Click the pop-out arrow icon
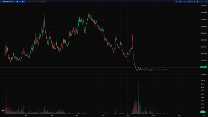Screen dimensions: 208x117 coord(201,2)
